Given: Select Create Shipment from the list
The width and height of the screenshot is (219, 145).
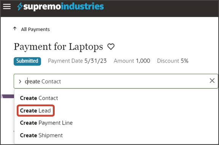Looking at the screenshot, I should coord(41,136).
